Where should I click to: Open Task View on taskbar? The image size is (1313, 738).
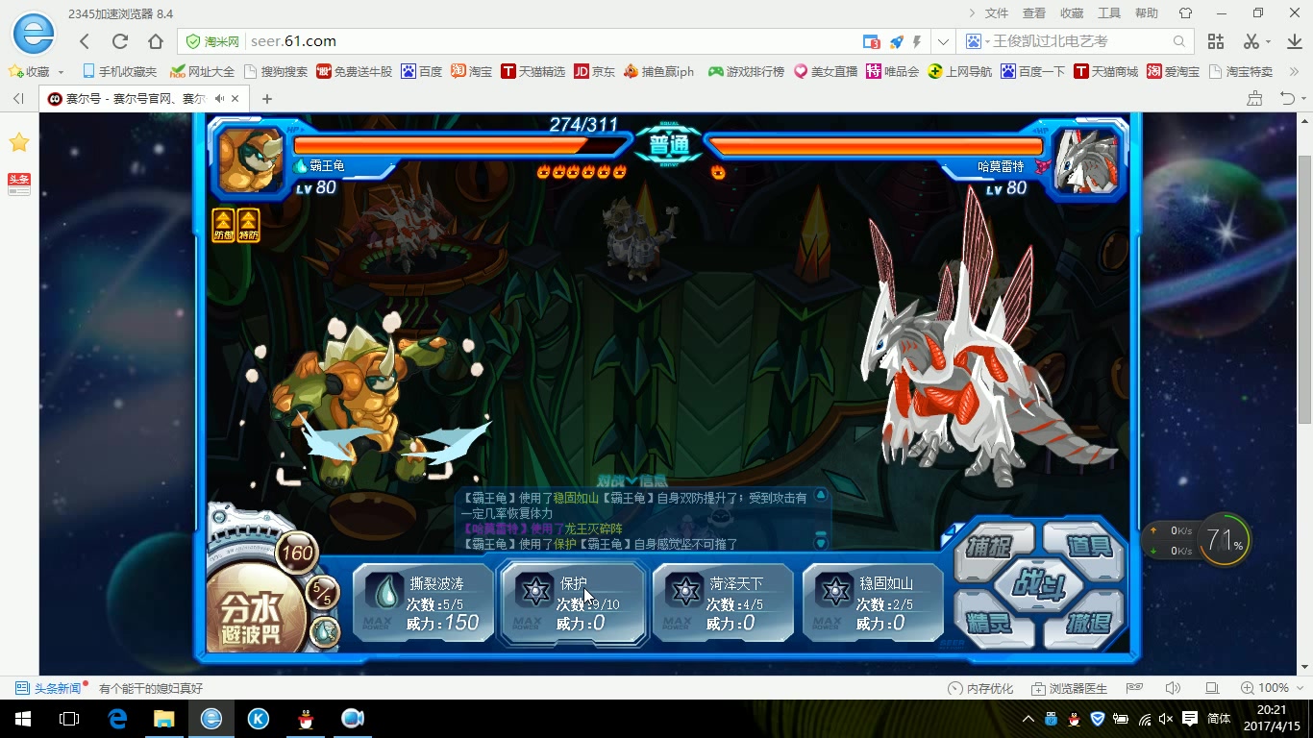(69, 719)
